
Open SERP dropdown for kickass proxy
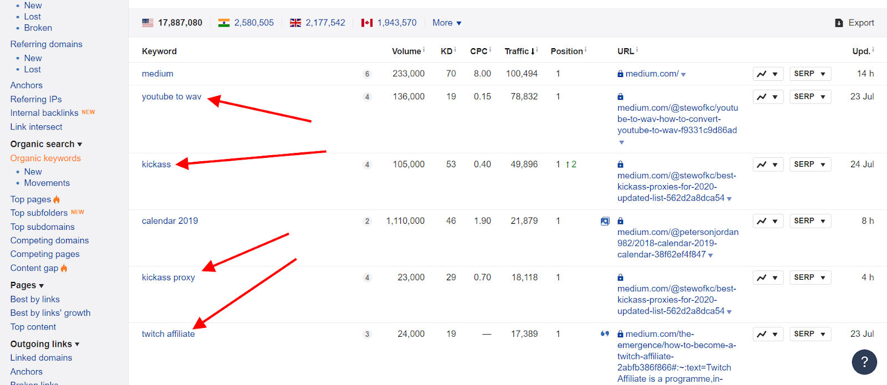click(810, 278)
